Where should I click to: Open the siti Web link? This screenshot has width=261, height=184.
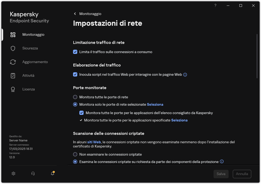[94, 142]
